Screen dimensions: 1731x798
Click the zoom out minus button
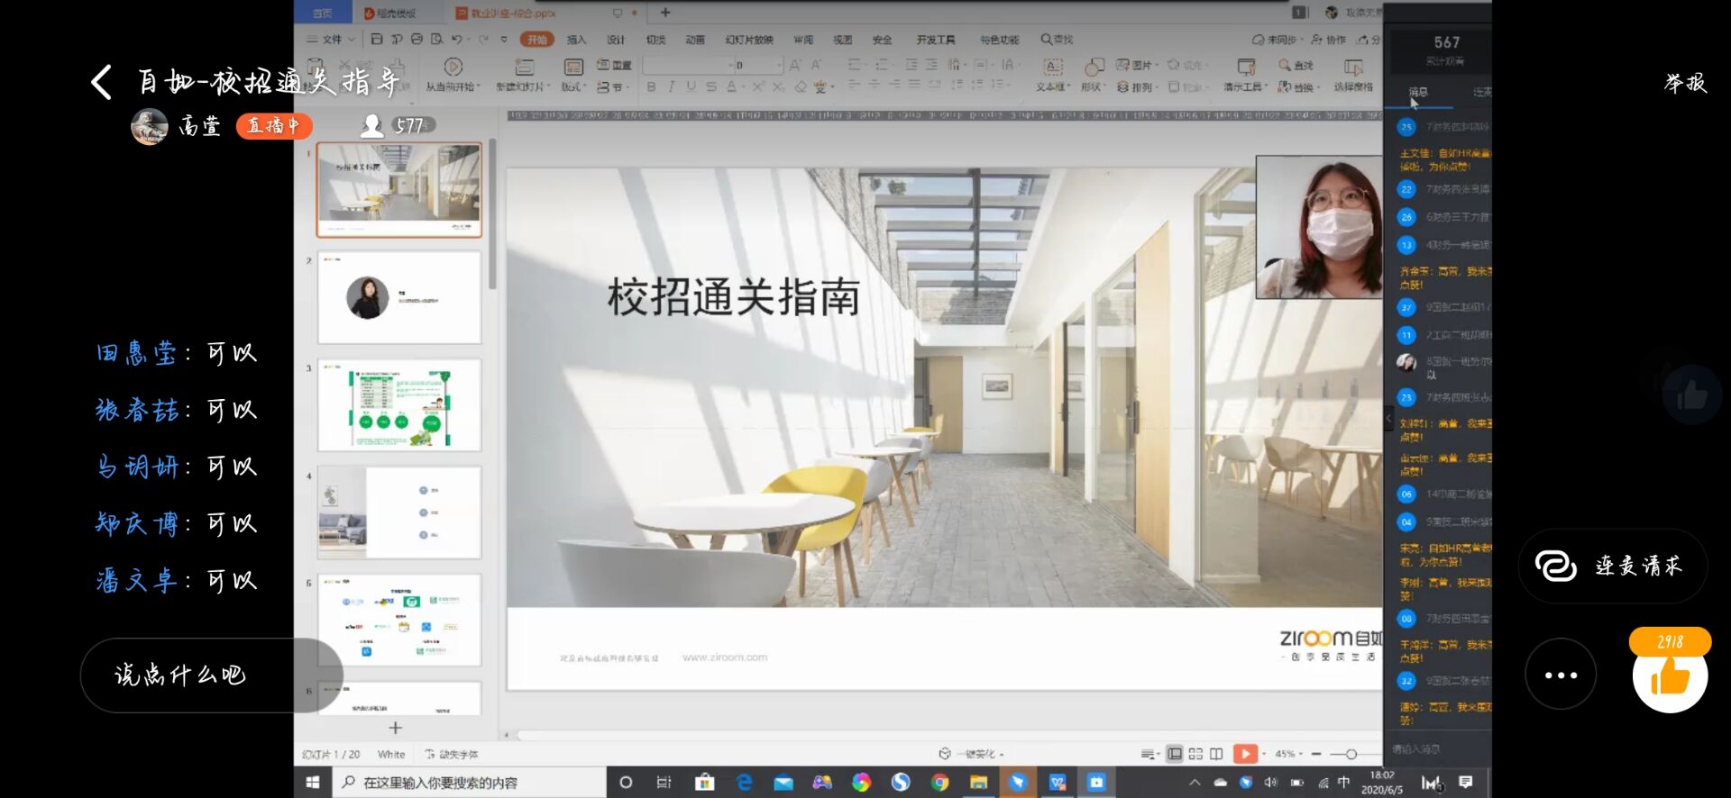coord(1316,754)
